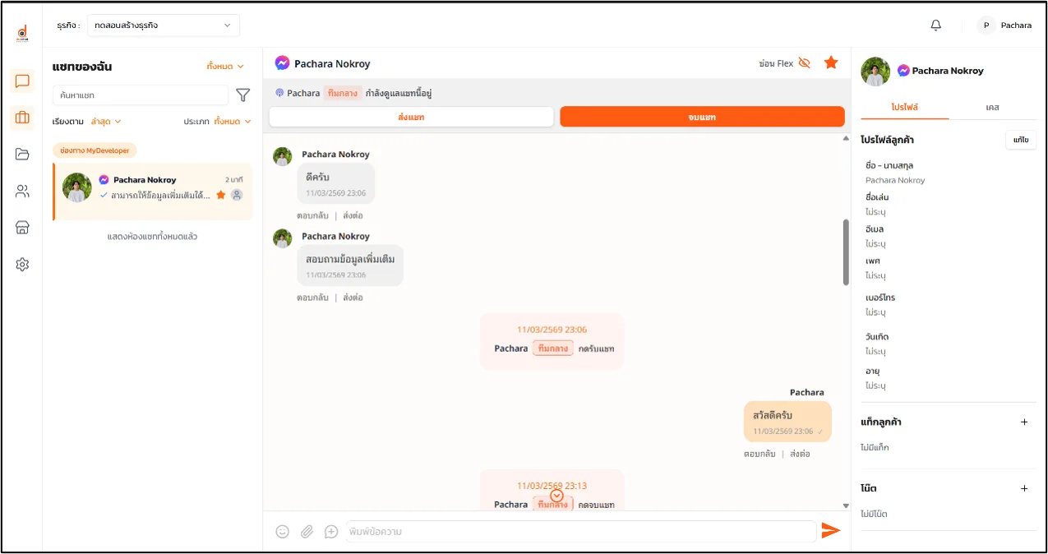Open the ประเภท ทั้งหมด type dropdown
This screenshot has height=554, width=1048.
(x=233, y=121)
